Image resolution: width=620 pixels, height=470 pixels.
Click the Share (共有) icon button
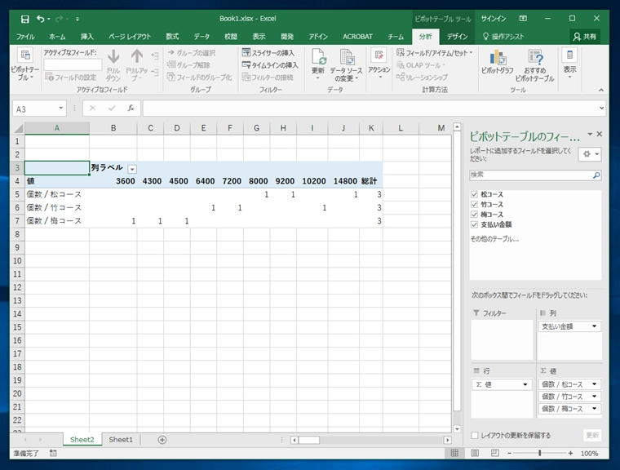click(x=585, y=37)
